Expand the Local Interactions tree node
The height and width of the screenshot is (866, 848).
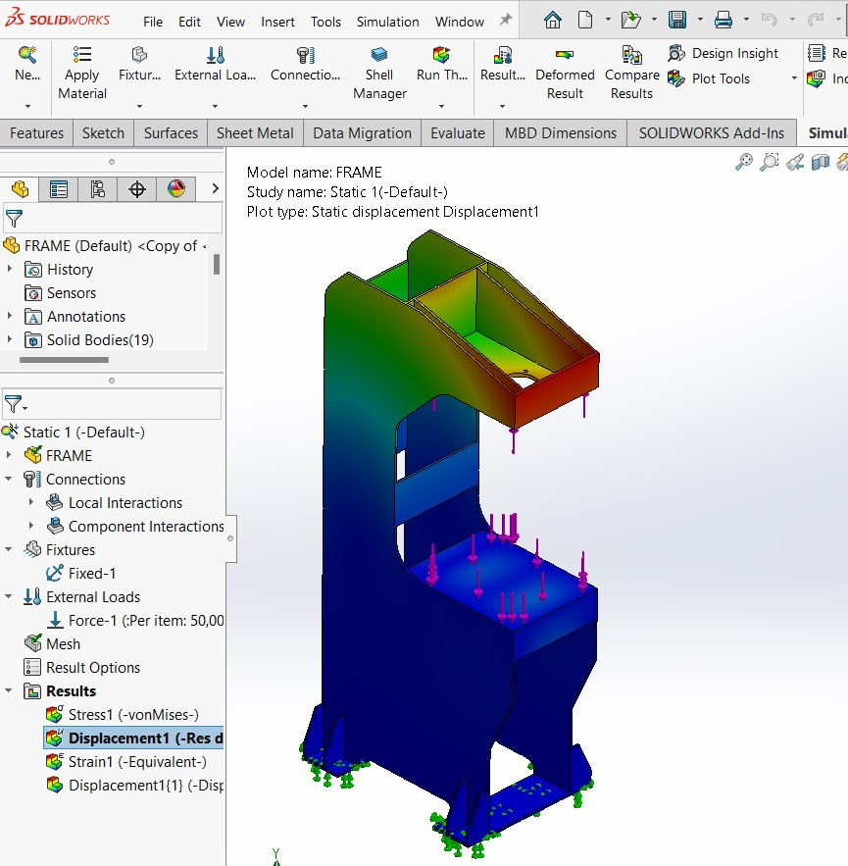click(31, 502)
